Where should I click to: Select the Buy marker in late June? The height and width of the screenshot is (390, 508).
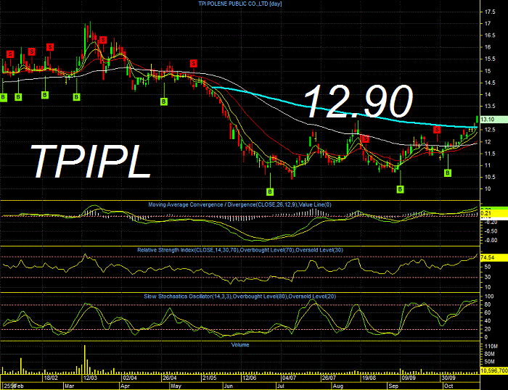(270, 192)
